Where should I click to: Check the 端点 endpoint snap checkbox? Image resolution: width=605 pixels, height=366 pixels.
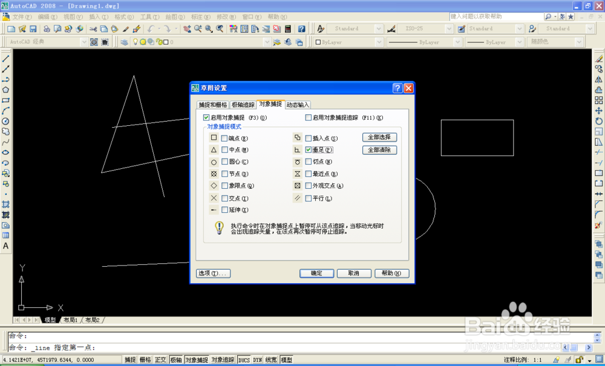[x=224, y=138]
